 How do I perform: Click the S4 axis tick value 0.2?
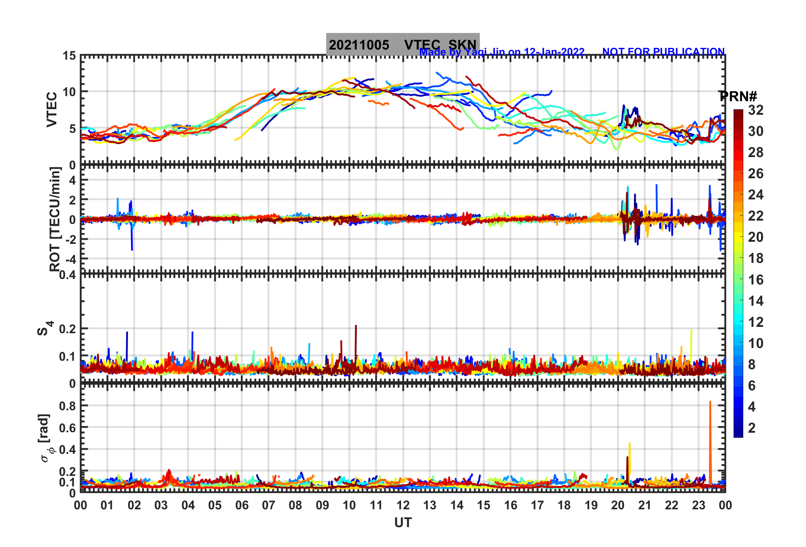[x=67, y=329]
